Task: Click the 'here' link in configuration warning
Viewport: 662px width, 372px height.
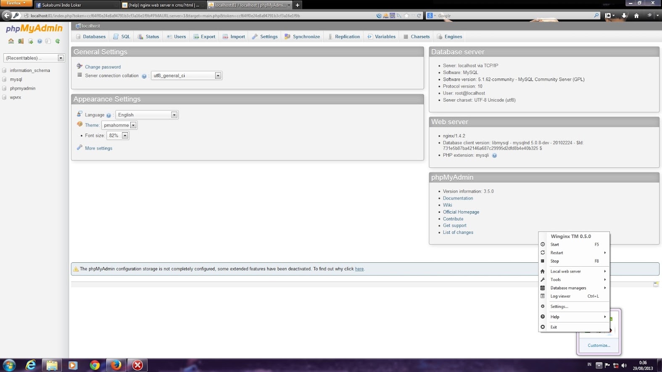Action: pyautogui.click(x=359, y=269)
